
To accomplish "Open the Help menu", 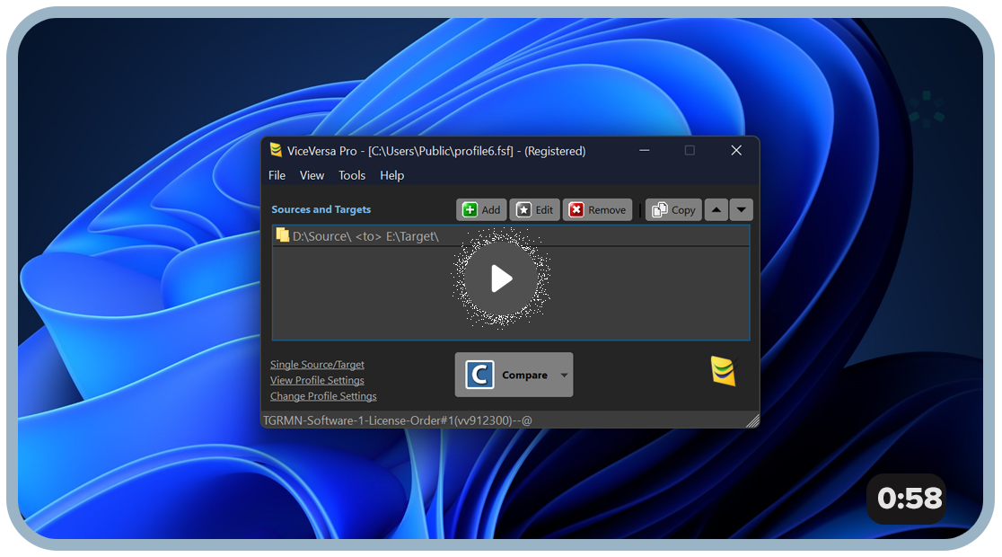I will [x=391, y=175].
